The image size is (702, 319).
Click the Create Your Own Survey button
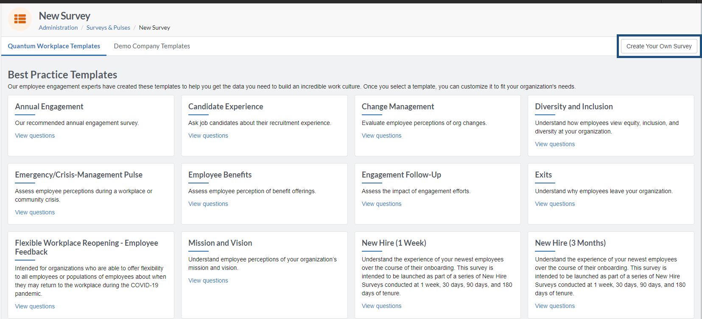[659, 46]
